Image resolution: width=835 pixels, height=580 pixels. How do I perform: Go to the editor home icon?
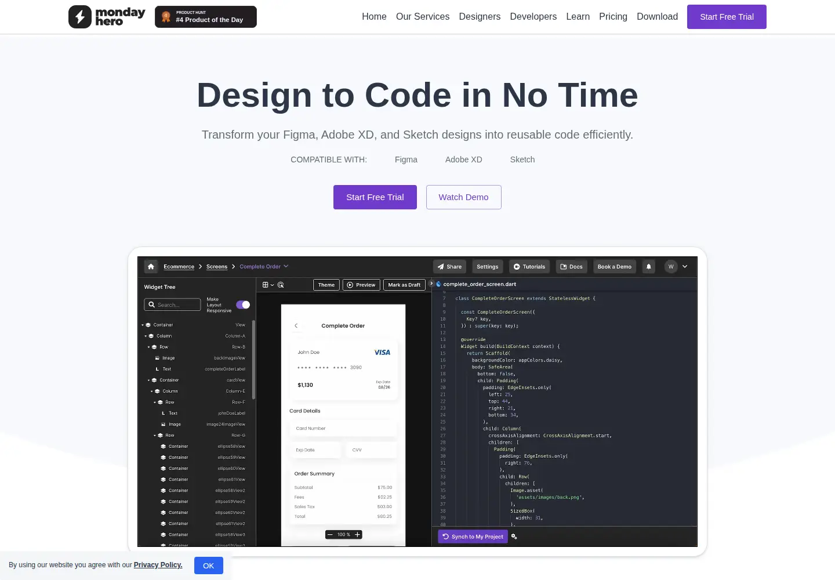(151, 267)
